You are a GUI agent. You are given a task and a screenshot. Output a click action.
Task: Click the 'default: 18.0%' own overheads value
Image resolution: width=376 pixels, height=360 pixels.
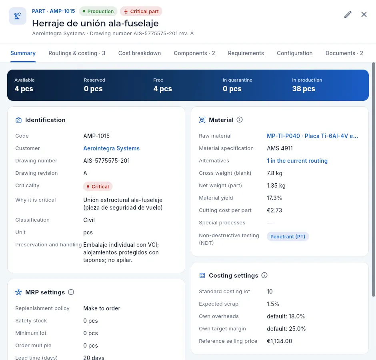click(286, 316)
